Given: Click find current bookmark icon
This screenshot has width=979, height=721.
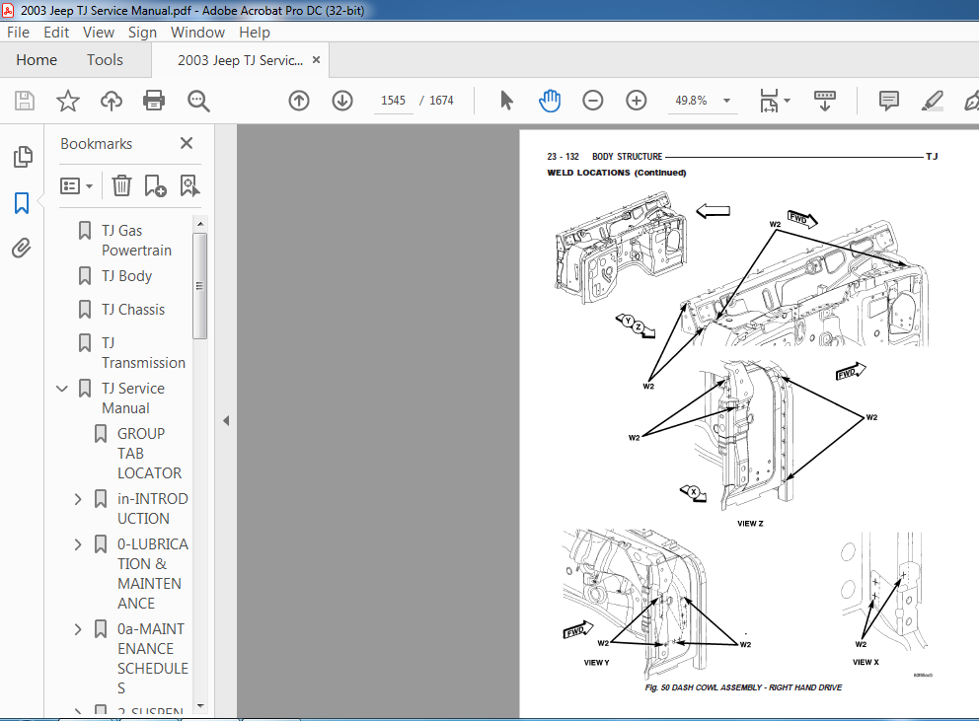Looking at the screenshot, I should pos(189,185).
